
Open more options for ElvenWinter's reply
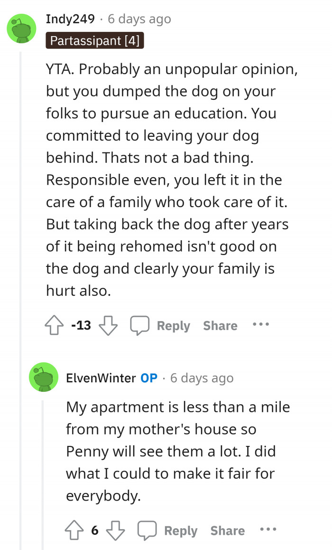coord(268,530)
